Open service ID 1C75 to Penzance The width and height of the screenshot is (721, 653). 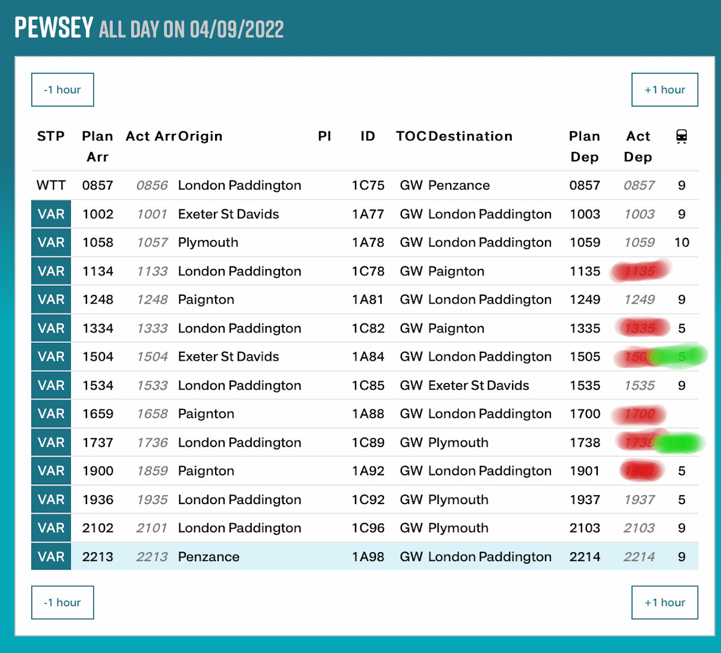[368, 185]
